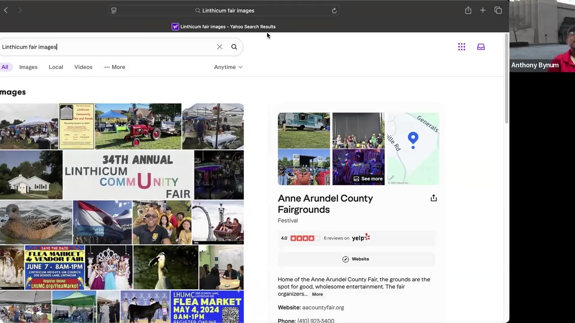575x323 pixels.
Task: Click the page vertical scrollbar
Action: pyautogui.click(x=507, y=79)
